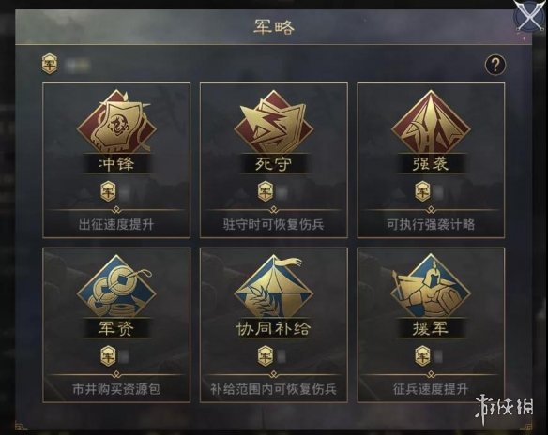Click the 冲锋 name label
The image size is (548, 435).
(x=116, y=164)
